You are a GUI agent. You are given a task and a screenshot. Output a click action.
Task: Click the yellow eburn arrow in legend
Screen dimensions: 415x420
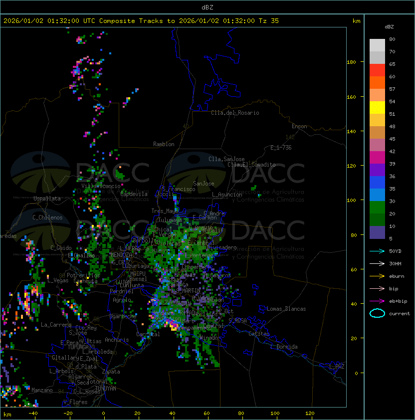[x=377, y=276]
